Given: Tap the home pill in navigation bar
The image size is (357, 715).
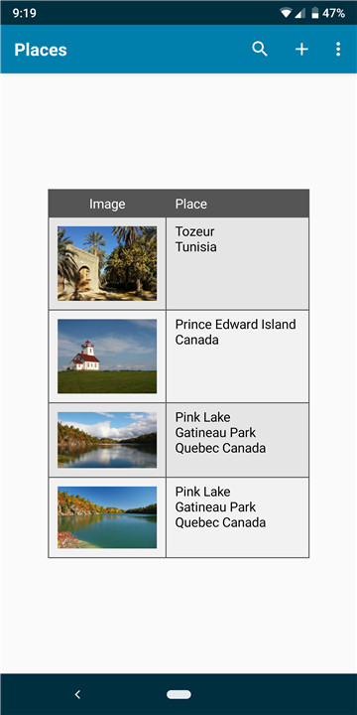Looking at the screenshot, I should point(178,694).
